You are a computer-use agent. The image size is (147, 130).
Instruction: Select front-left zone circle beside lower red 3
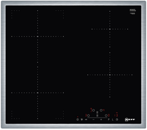click(x=89, y=115)
